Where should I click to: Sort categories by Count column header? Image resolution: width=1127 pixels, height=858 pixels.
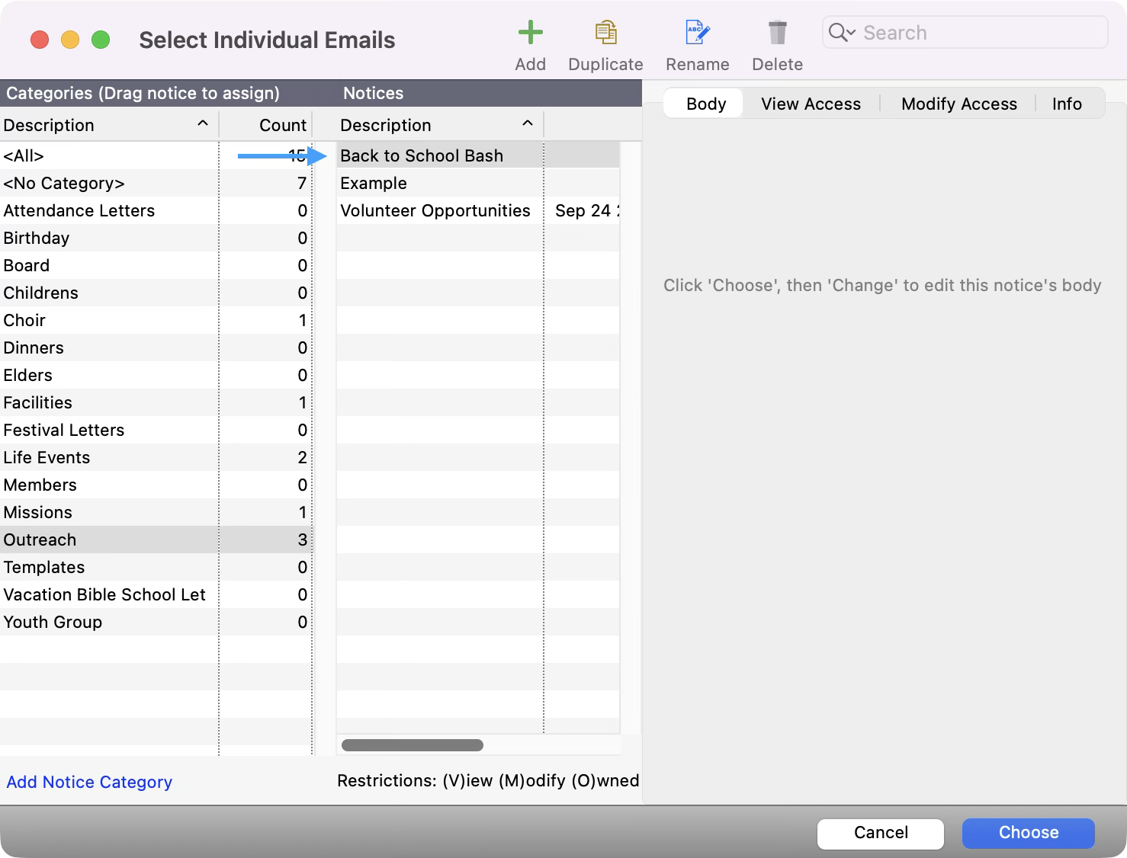point(265,125)
